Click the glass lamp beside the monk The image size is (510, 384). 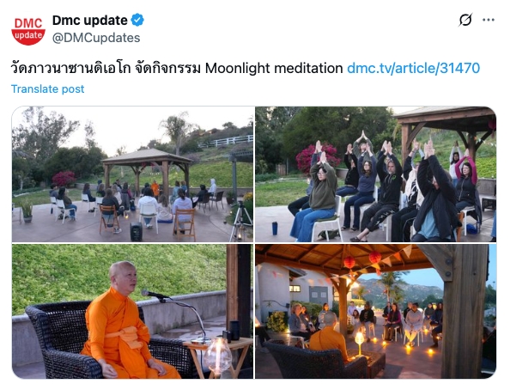point(217,356)
